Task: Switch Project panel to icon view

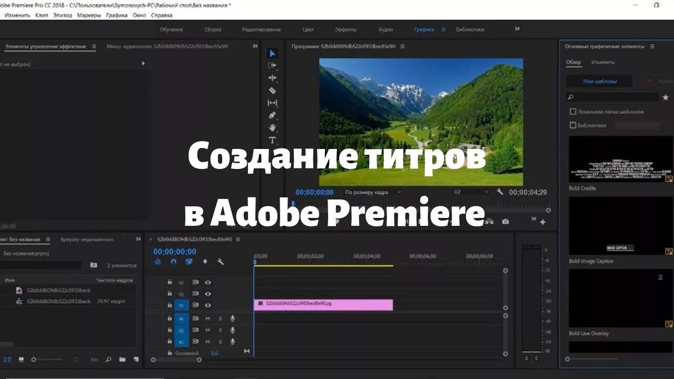Action: 21,360
